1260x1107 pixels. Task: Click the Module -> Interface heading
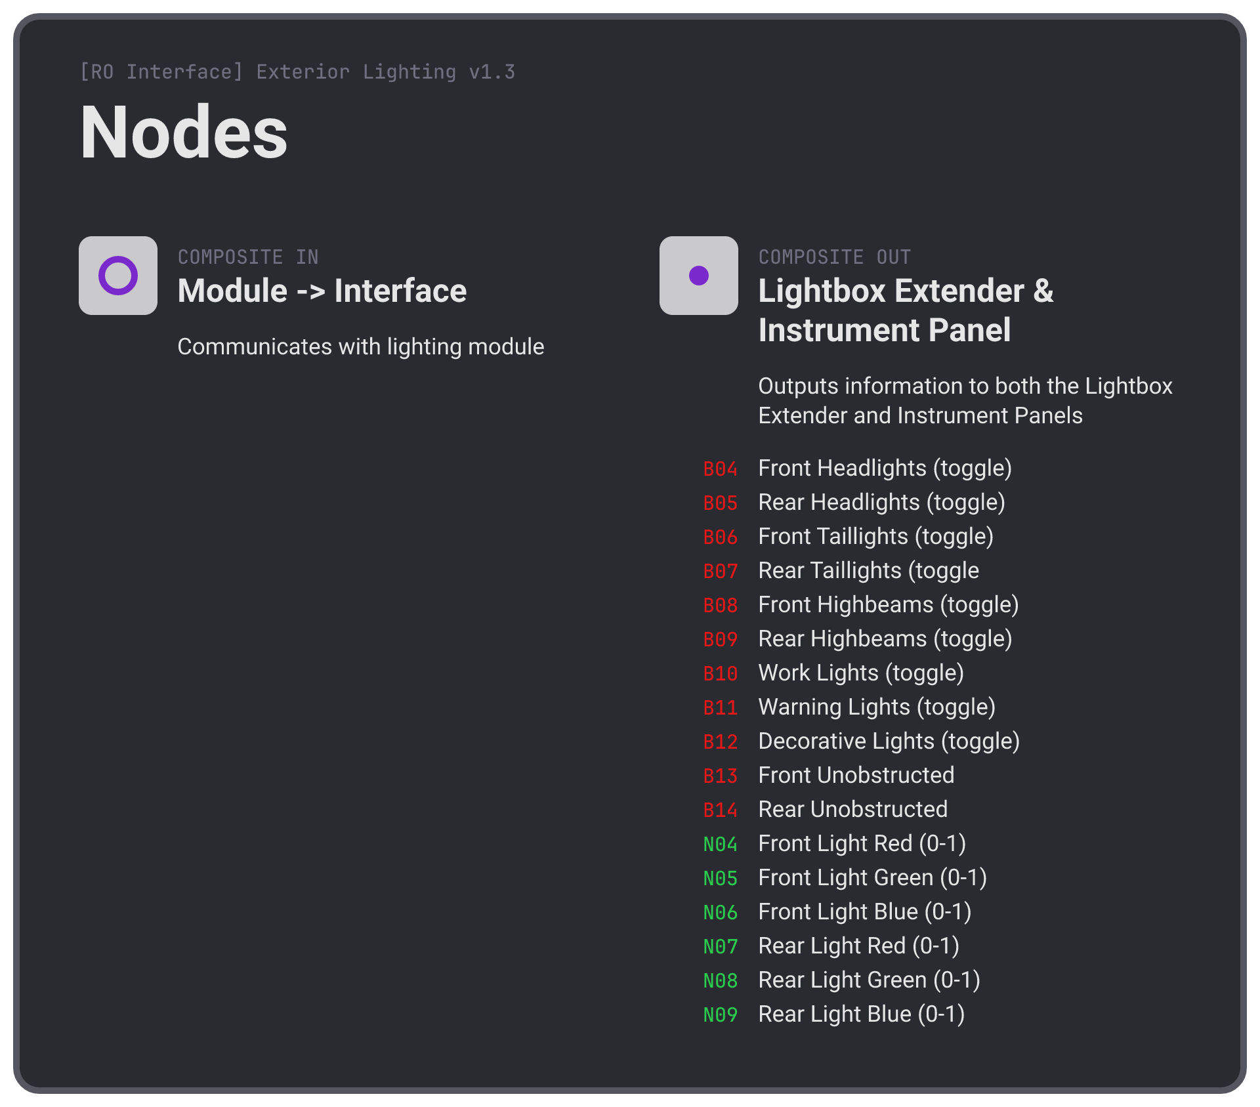[322, 291]
